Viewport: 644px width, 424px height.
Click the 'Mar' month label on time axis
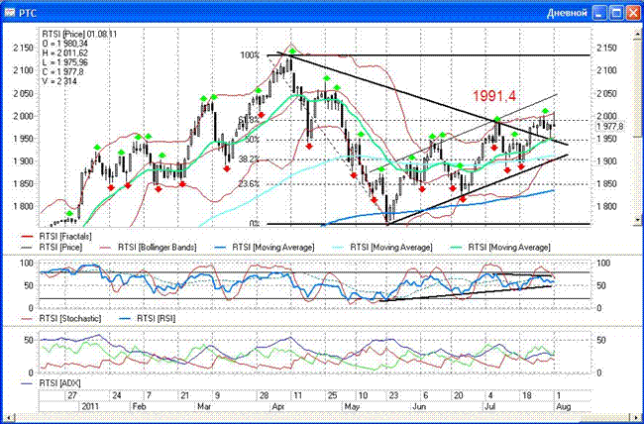pyautogui.click(x=204, y=407)
